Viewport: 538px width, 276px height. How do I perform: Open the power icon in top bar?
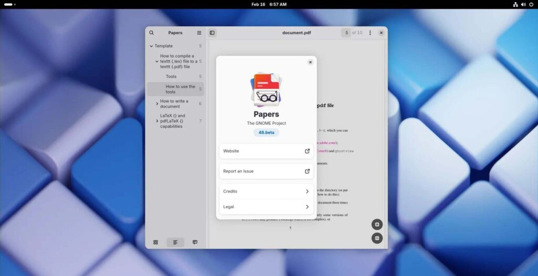(x=532, y=4)
